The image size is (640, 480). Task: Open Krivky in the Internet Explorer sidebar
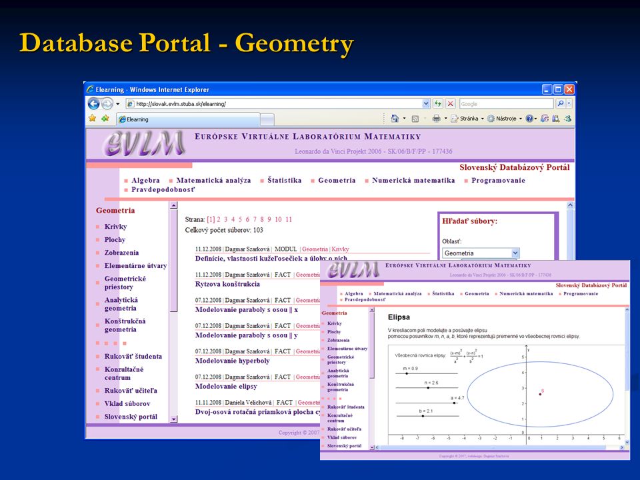[115, 227]
